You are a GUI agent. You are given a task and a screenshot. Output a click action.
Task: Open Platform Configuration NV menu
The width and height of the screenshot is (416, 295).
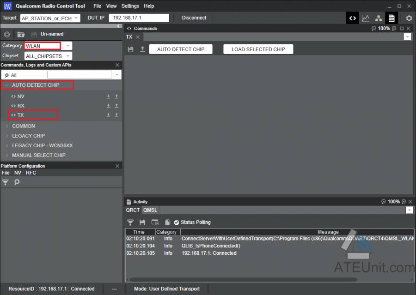pos(18,173)
